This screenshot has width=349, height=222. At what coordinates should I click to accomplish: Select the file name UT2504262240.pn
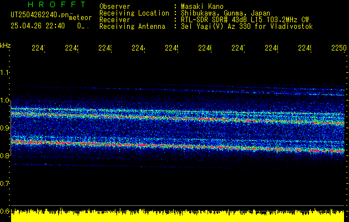(x=39, y=15)
